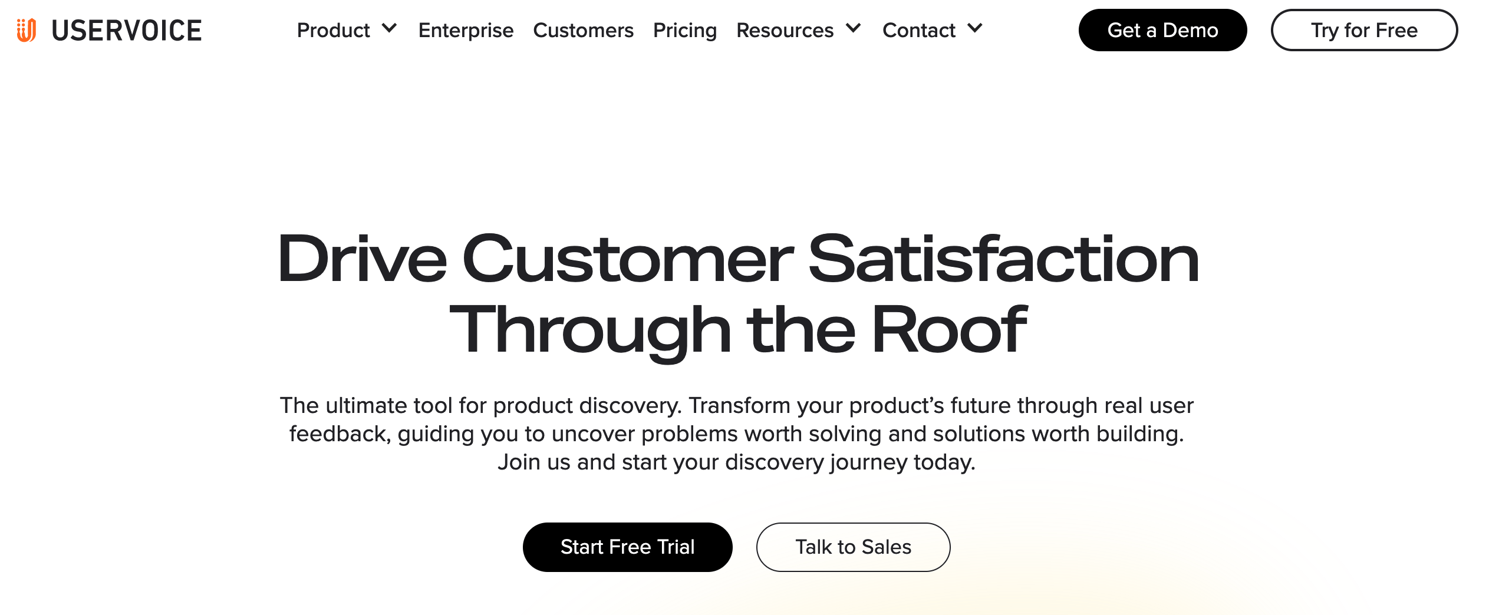Expand the chevron beside Contact
1489x615 pixels.
click(975, 28)
